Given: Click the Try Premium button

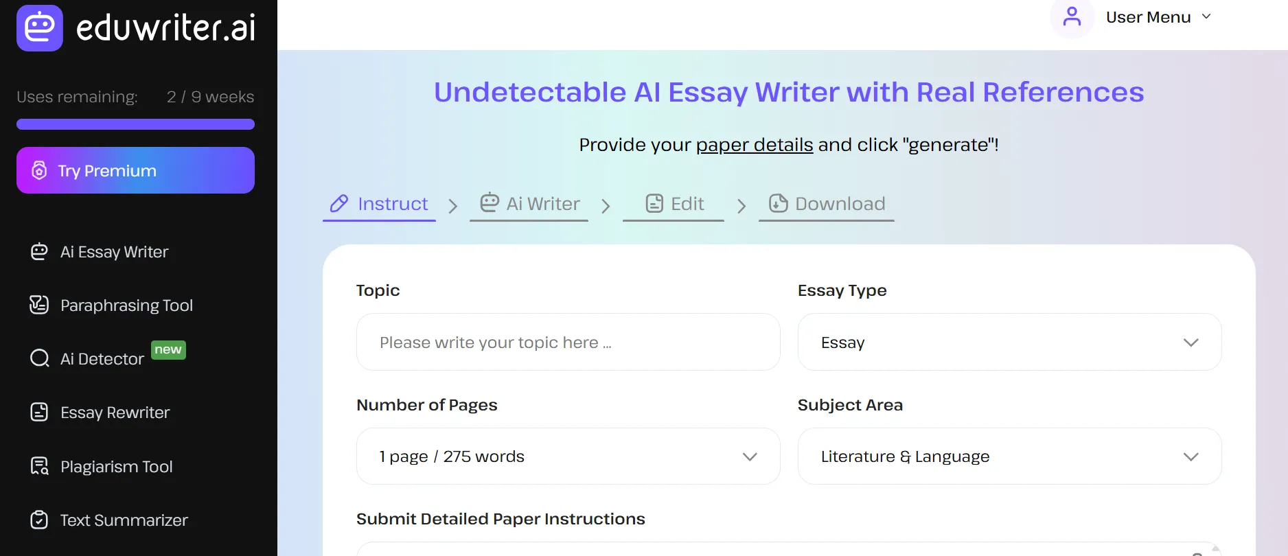Looking at the screenshot, I should coord(135,170).
